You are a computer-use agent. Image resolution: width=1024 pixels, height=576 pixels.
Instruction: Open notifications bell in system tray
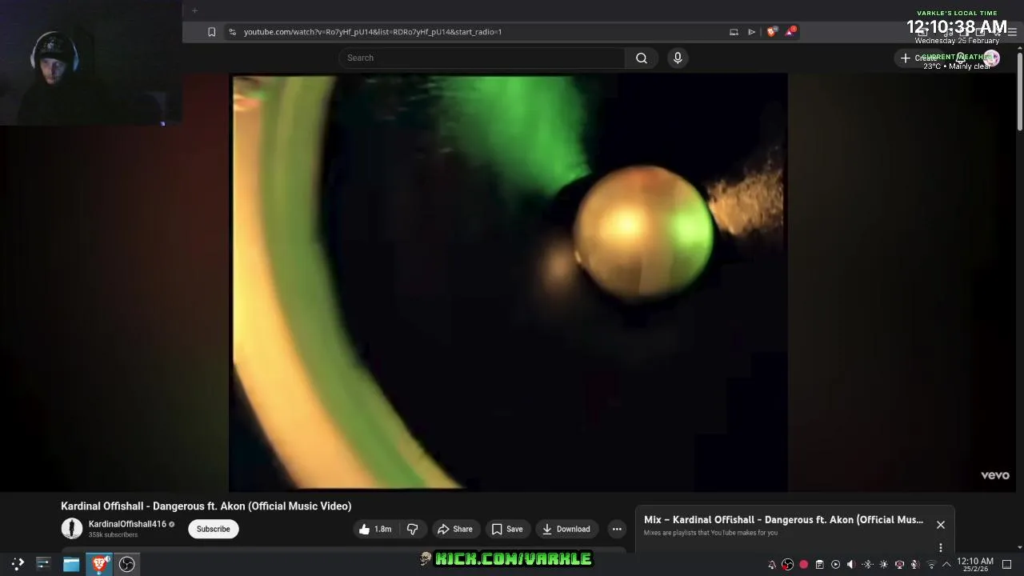(772, 565)
